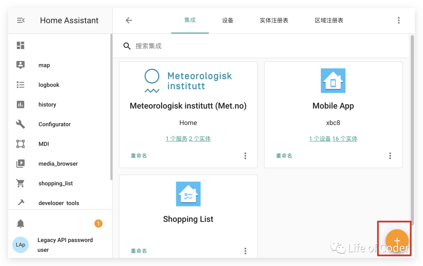Click 重命名 on Met.no card
Viewport: 423px width, 266px height.
139,156
